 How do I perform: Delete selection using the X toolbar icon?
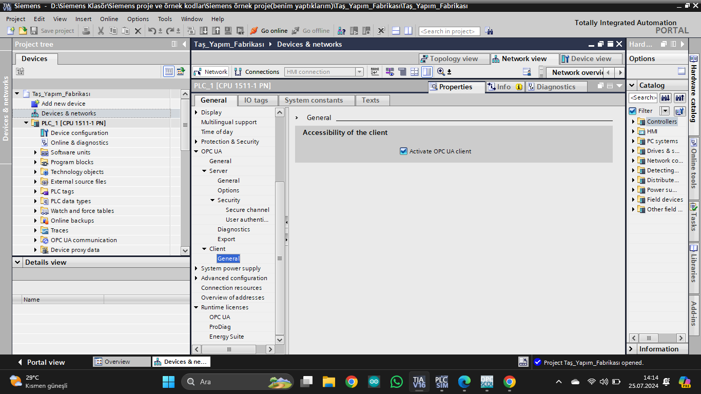(x=138, y=31)
